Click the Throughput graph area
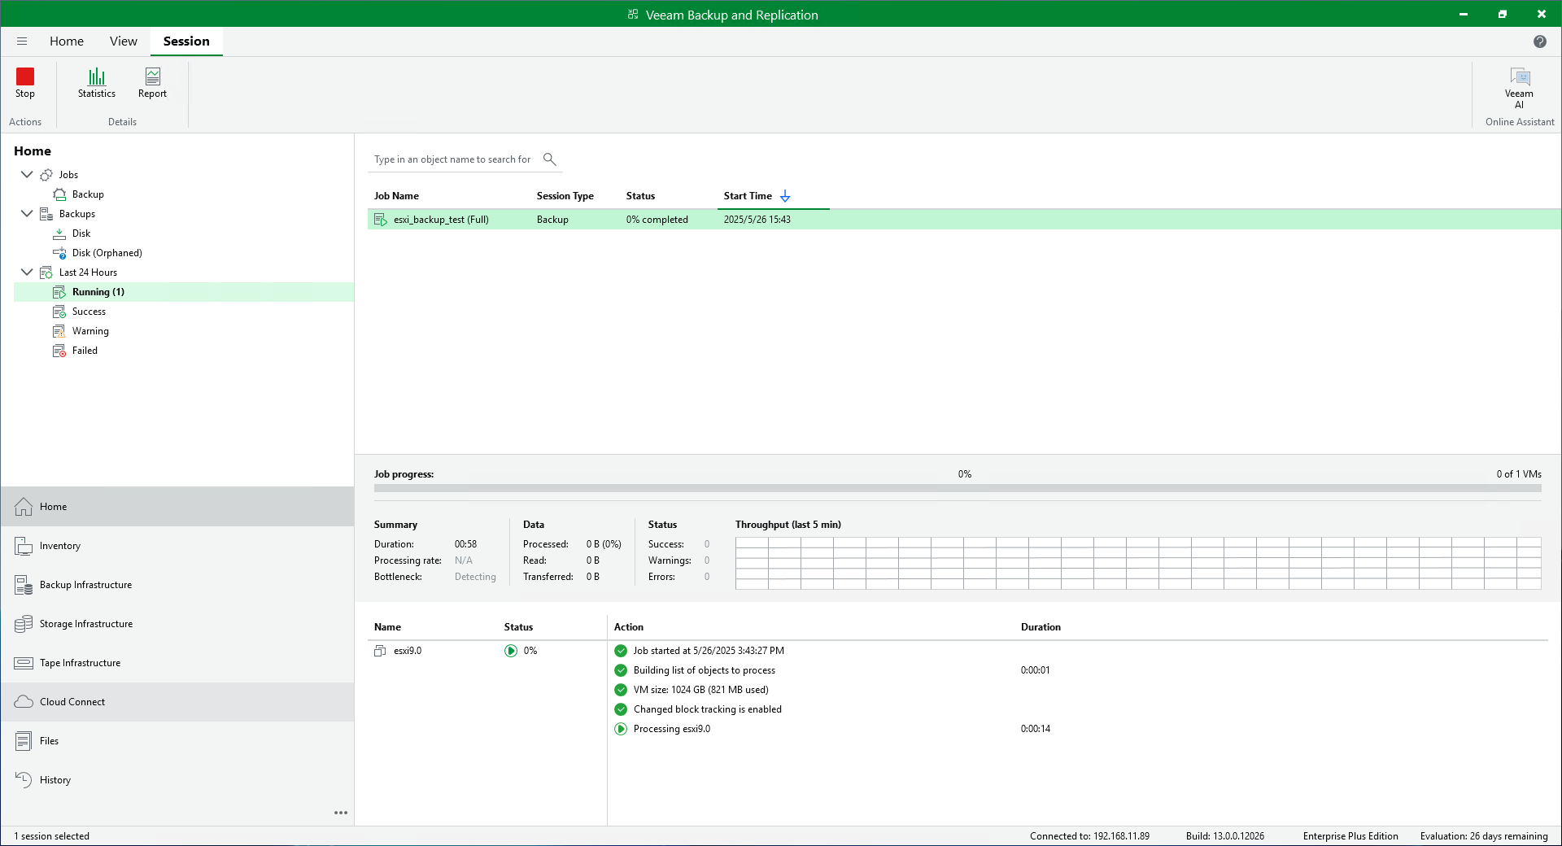Screen dimensions: 1562x846 [x=1138, y=563]
